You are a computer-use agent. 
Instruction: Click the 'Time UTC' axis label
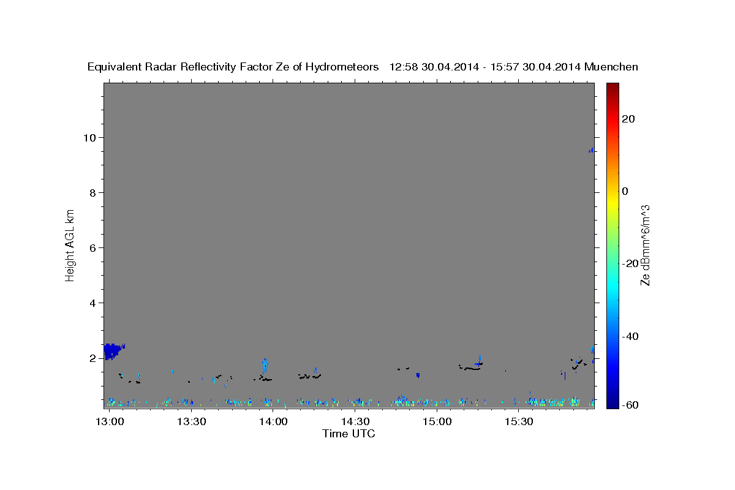coord(349,434)
